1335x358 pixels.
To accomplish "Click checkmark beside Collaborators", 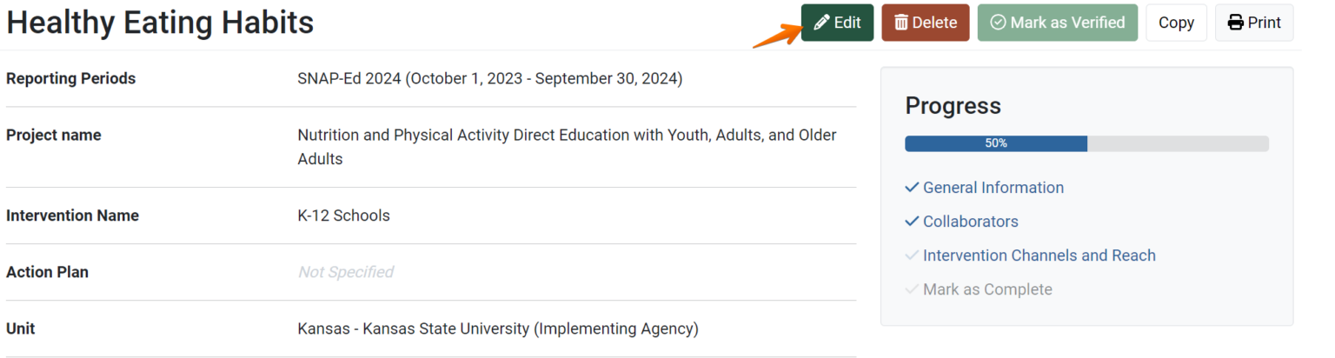I will (912, 222).
